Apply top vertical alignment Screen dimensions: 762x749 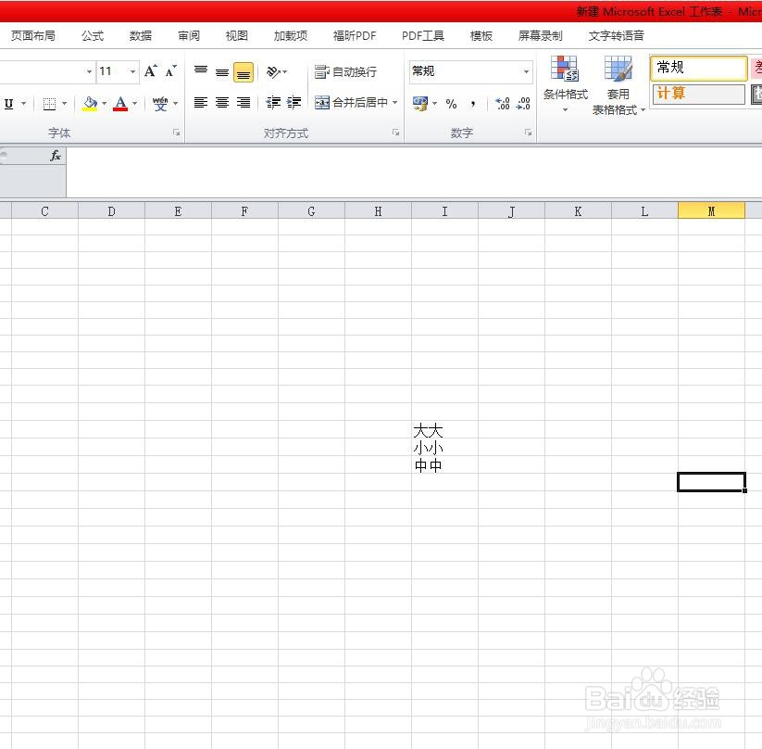click(x=201, y=71)
